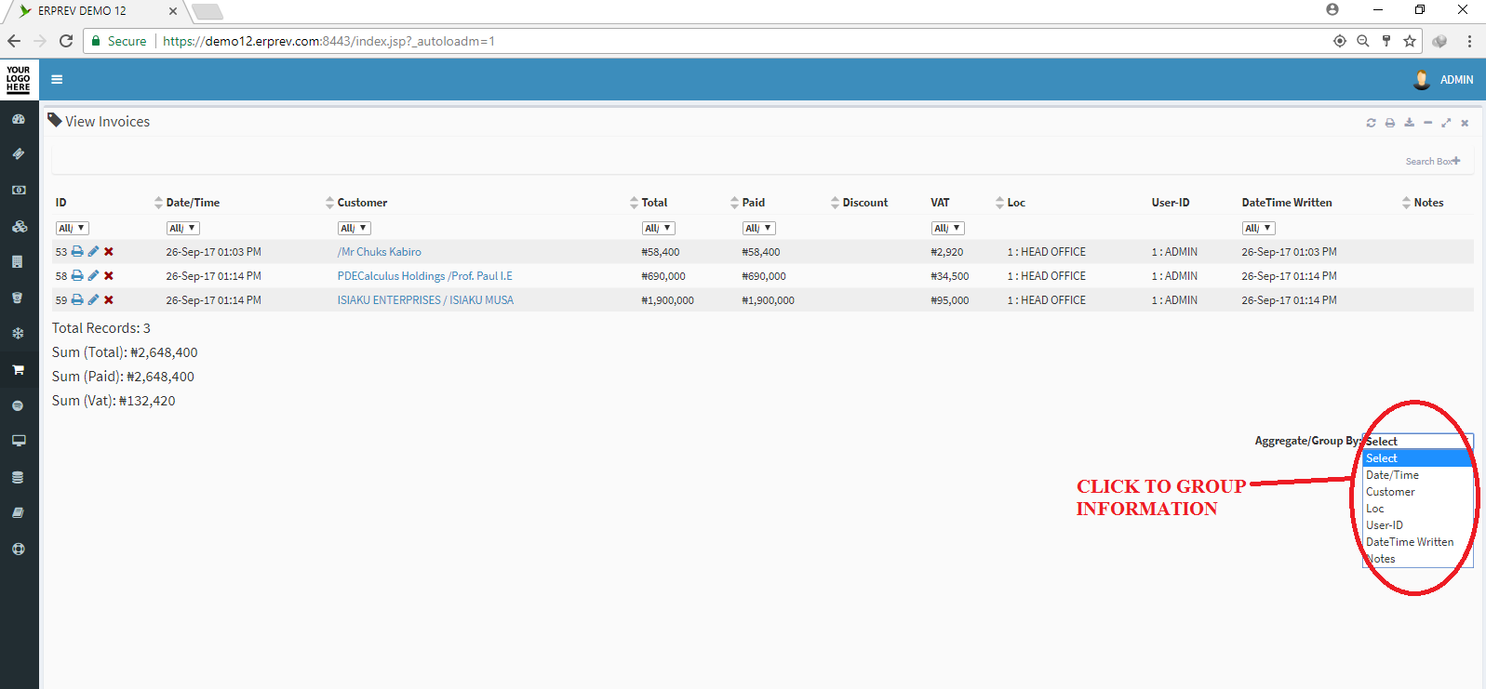Edit invoice 58 with pencil icon

pos(93,275)
